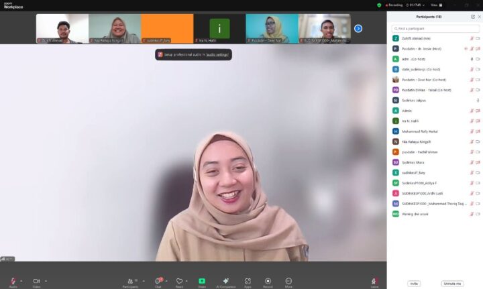483x289 pixels.
Task: Expand the React options arrow
Action: (x=186, y=281)
